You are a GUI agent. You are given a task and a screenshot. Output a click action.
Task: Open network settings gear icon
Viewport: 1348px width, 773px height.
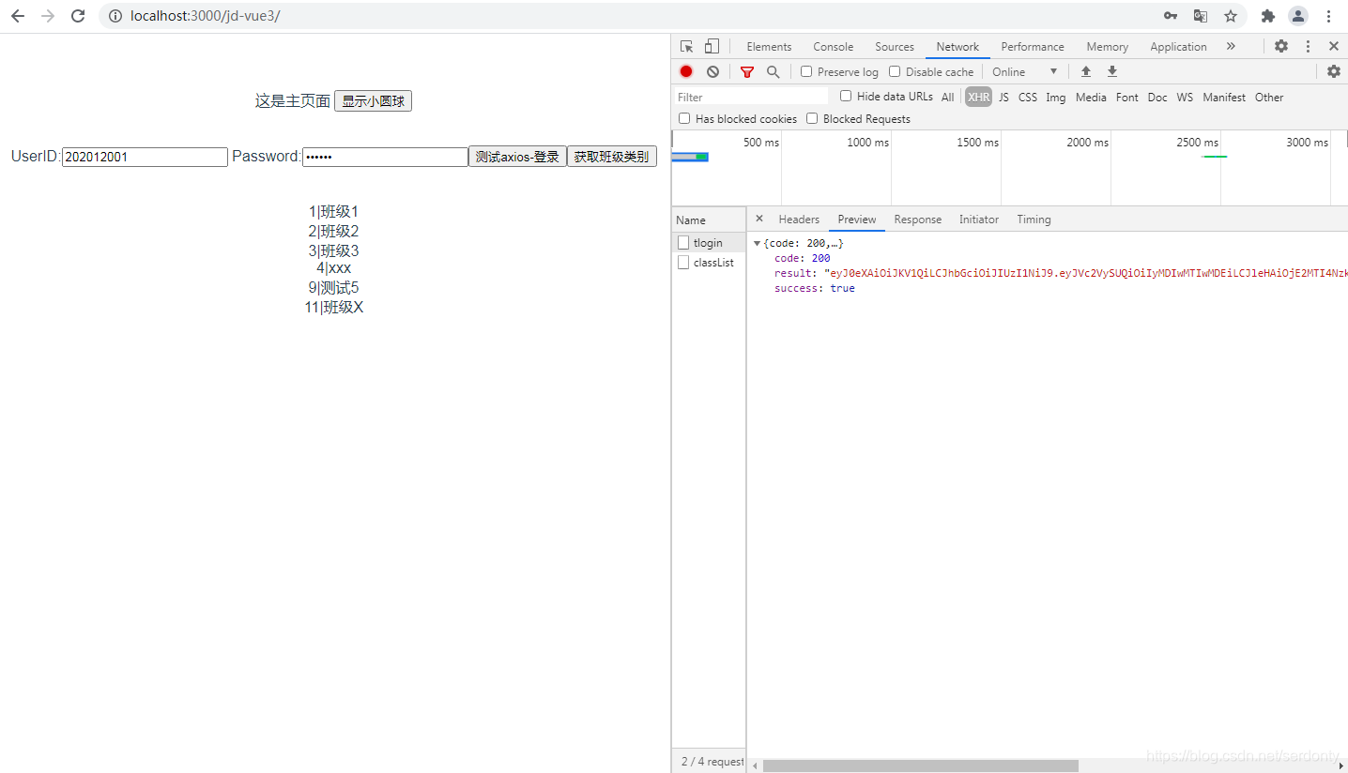point(1334,71)
